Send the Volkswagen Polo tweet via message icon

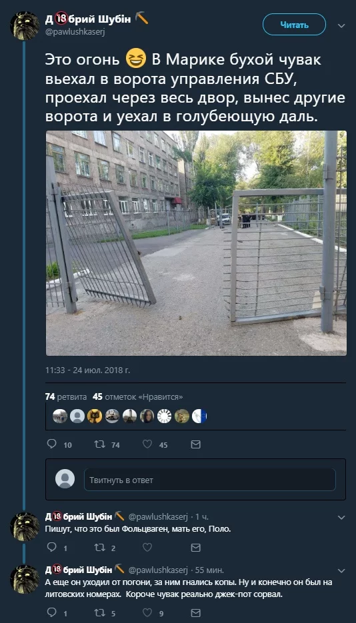pyautogui.click(x=195, y=548)
